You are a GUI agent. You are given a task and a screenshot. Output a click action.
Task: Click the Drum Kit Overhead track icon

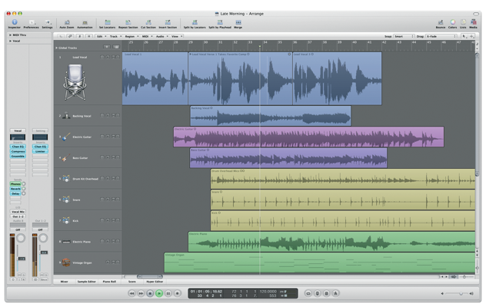(x=66, y=179)
